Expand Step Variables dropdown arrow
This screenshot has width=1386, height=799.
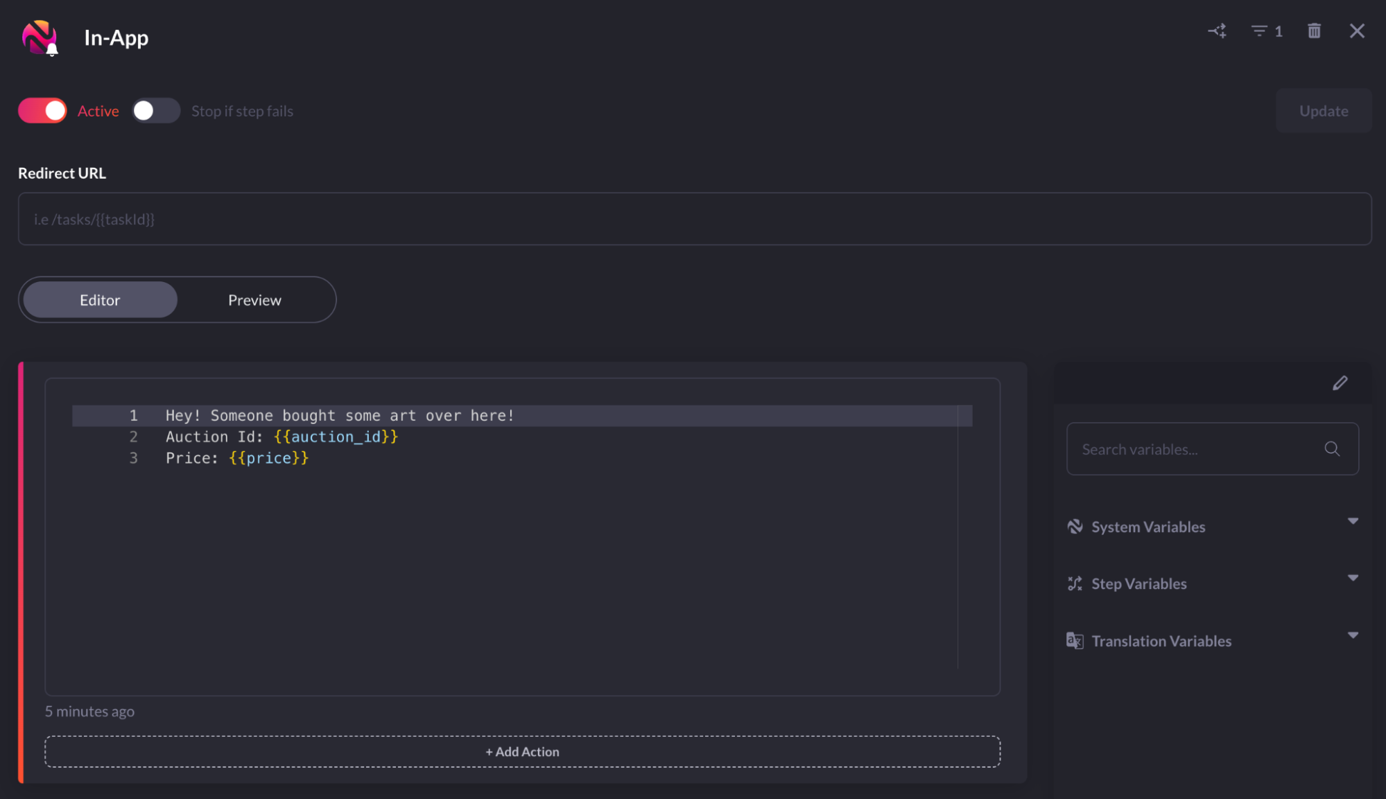point(1353,578)
